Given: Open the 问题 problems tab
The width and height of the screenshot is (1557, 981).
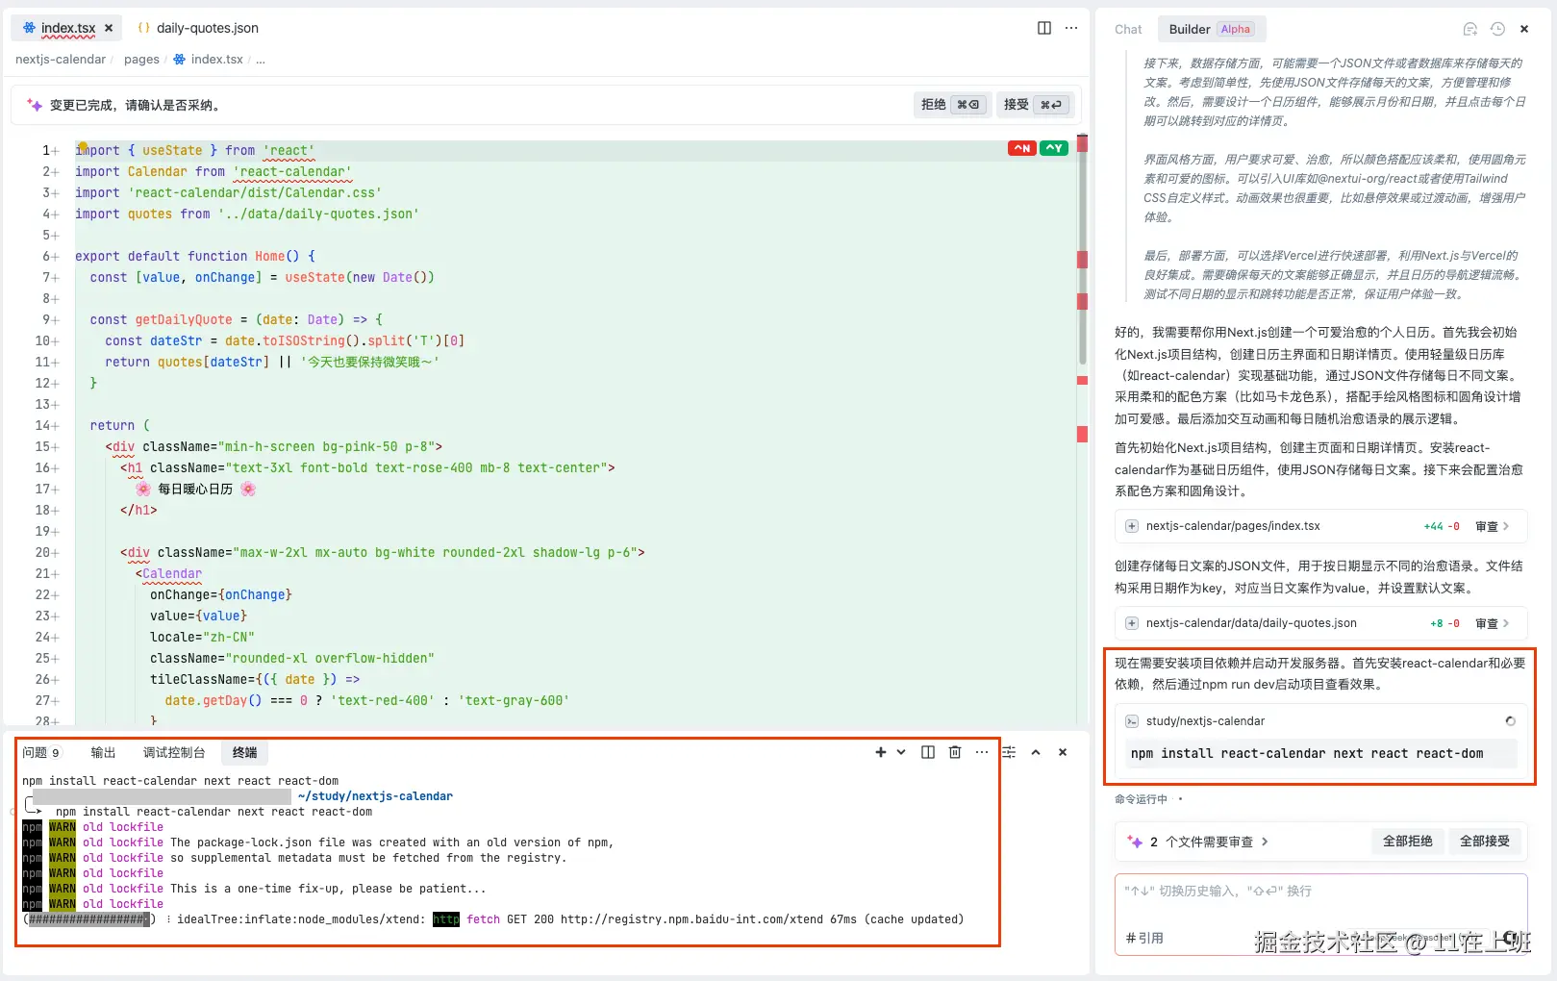Looking at the screenshot, I should (41, 752).
